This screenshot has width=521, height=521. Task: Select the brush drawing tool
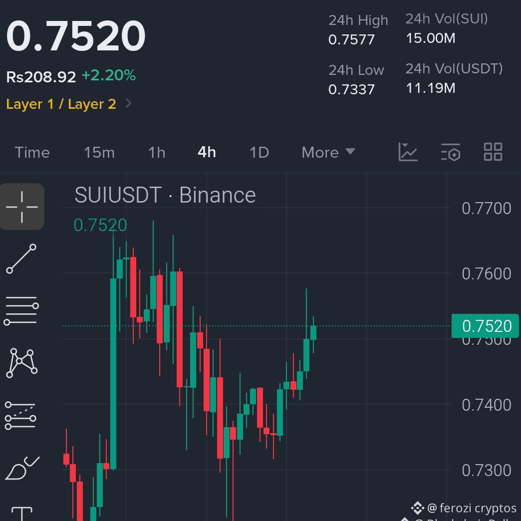point(22,468)
